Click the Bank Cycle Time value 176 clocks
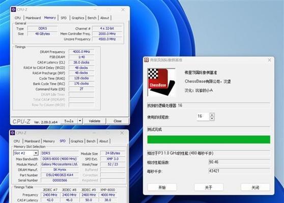 click(x=81, y=84)
